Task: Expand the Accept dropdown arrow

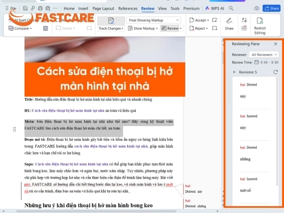Action: (x=208, y=20)
